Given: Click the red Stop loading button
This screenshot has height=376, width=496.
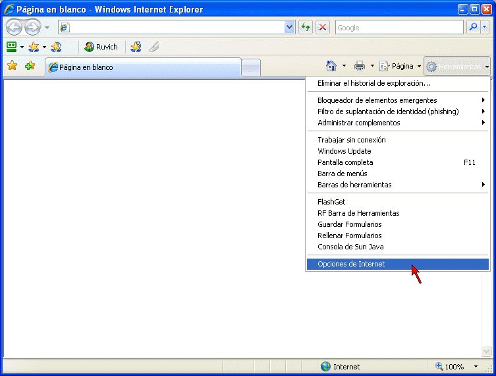Looking at the screenshot, I should pyautogui.click(x=323, y=27).
